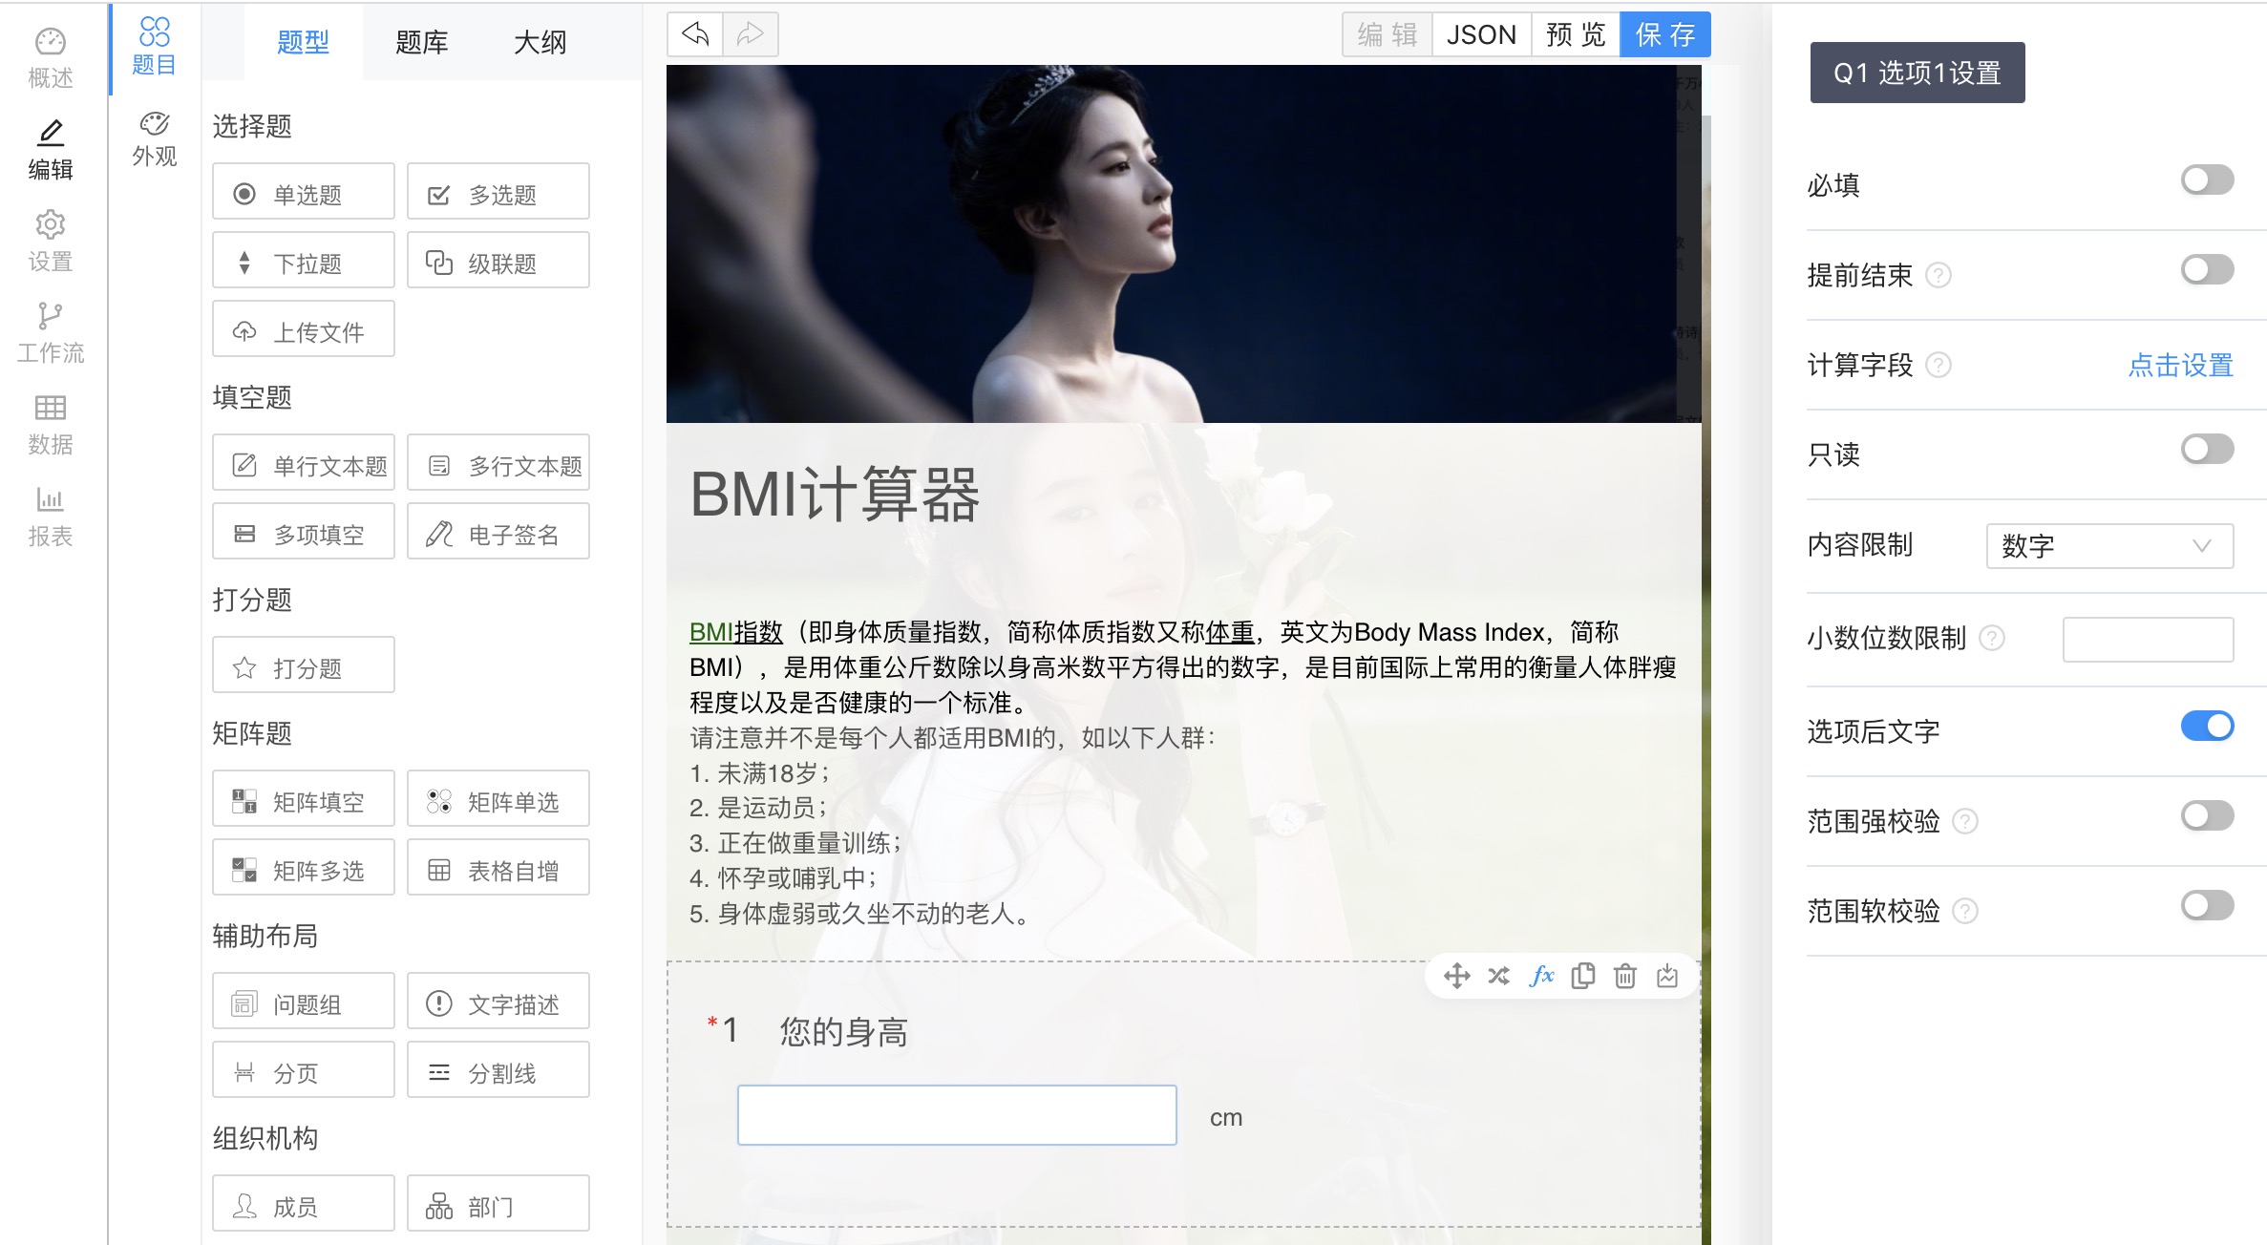The width and height of the screenshot is (2267, 1245).
Task: Open the fx formula icon
Action: click(x=1541, y=976)
